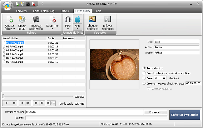Click the Durée column header

(55, 38)
